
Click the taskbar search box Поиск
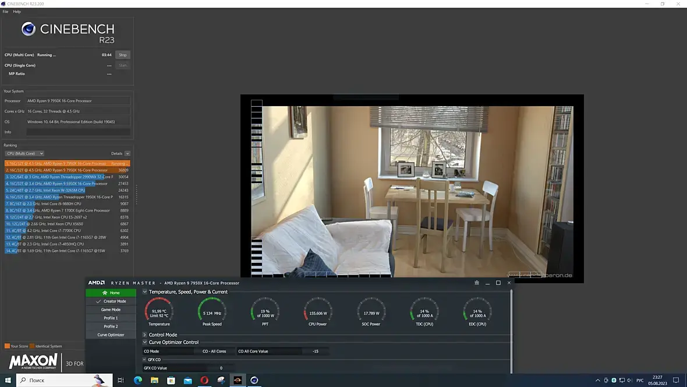(x=65, y=381)
